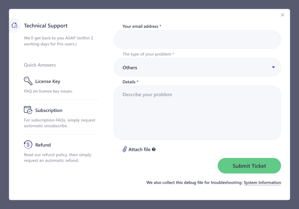
Task: Open the Subscription quick answer
Action: click(x=49, y=110)
